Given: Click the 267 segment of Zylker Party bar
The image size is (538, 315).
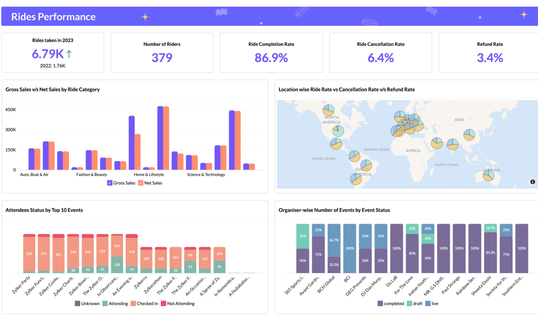Looking at the screenshot, I should pos(29,254).
